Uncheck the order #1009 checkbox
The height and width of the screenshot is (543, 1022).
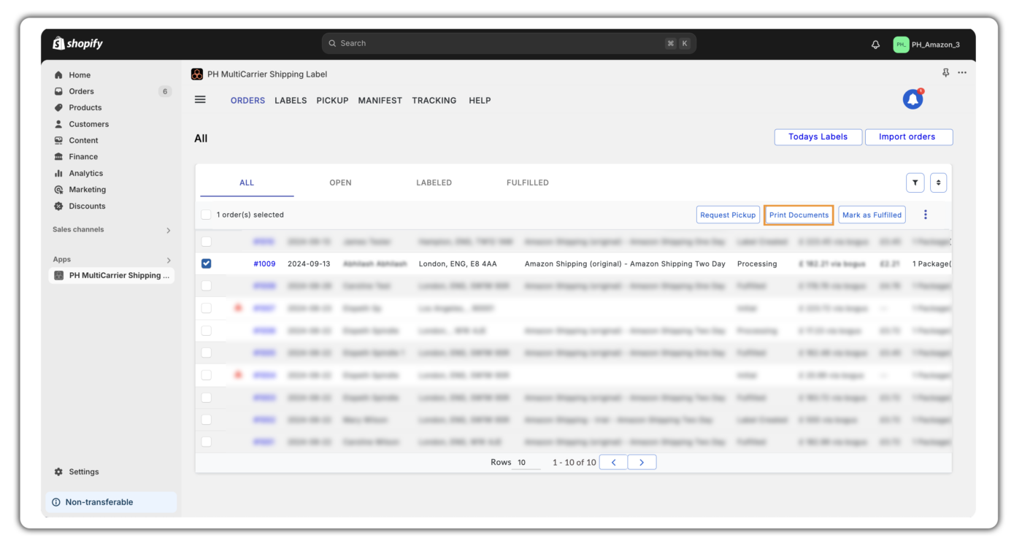point(207,263)
